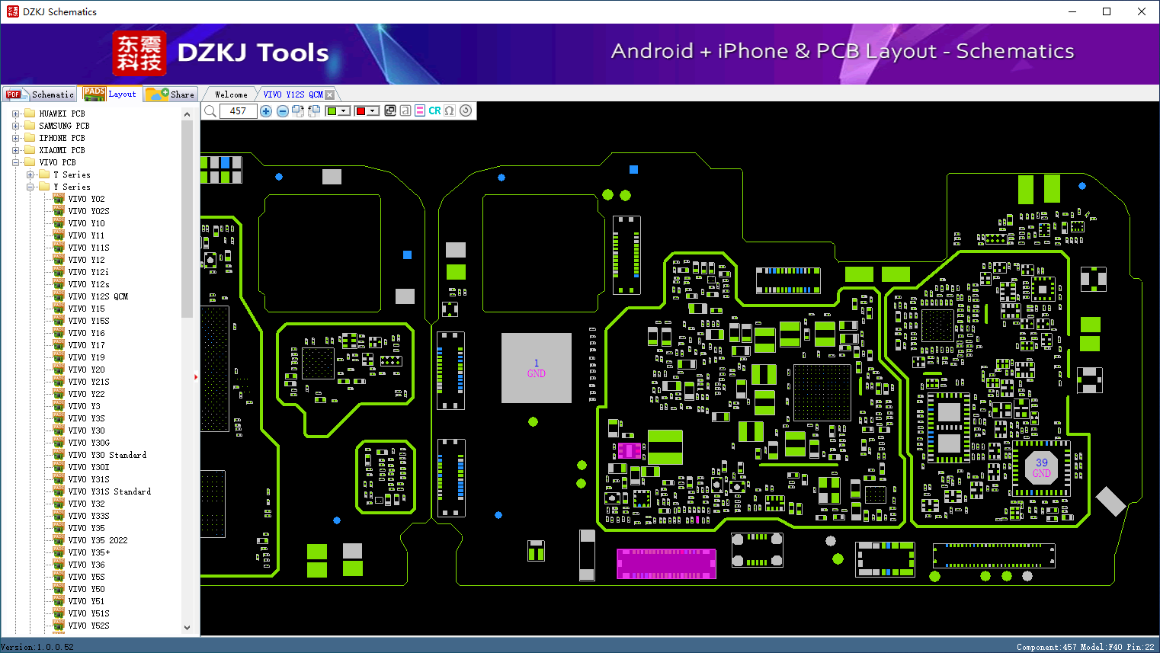
Task: Click the component number field showing 457
Action: 239,111
